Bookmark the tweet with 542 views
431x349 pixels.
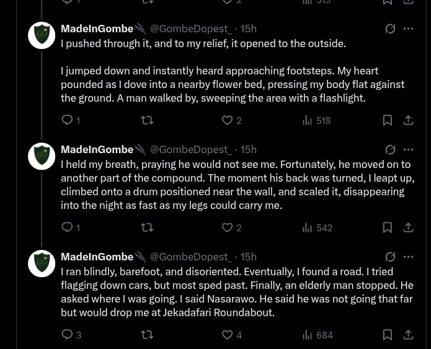(388, 228)
